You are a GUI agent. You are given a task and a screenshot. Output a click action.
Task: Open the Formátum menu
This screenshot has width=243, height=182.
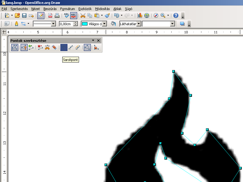tap(67, 9)
